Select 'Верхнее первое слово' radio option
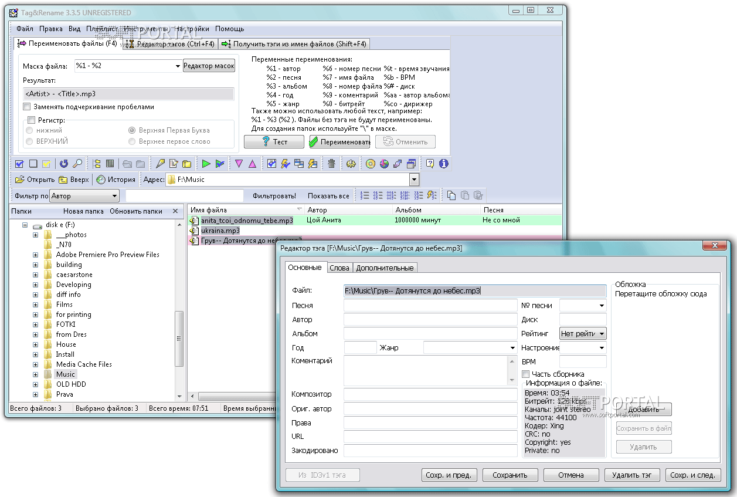Image resolution: width=737 pixels, height=497 pixels. click(x=132, y=141)
